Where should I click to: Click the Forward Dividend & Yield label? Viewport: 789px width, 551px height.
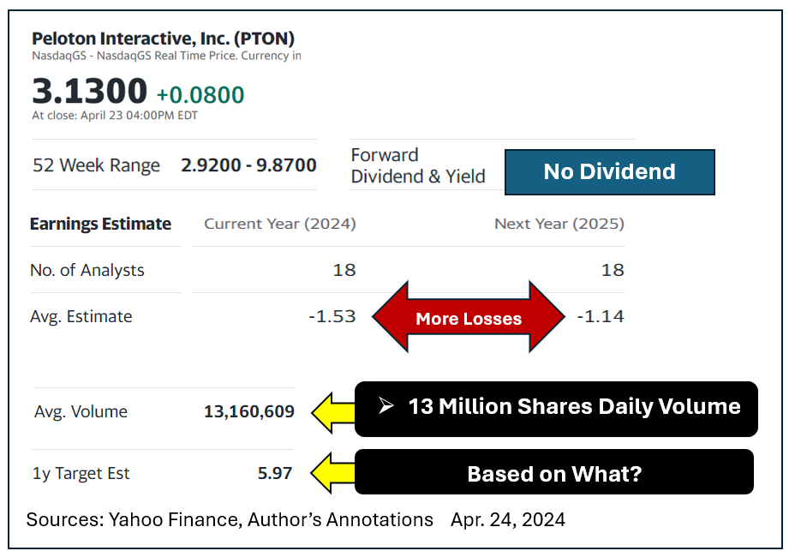point(418,165)
